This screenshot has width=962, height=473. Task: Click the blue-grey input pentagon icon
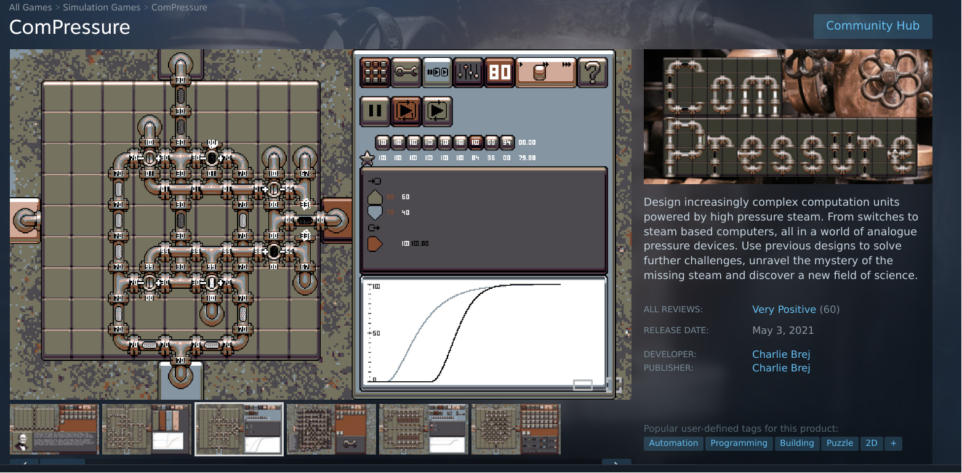374,212
